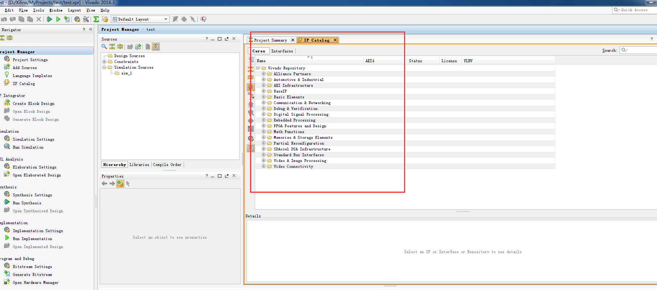Expand the Digital Signal Processing folder

click(264, 114)
